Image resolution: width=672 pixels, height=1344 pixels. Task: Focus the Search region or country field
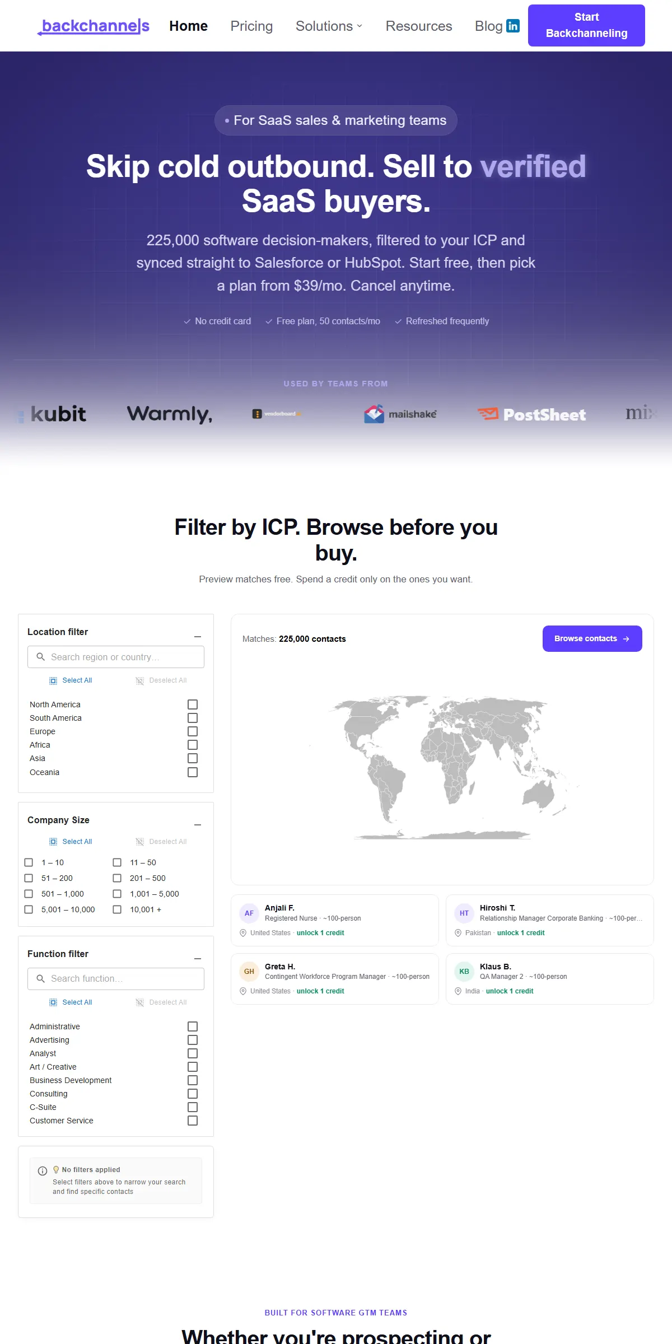coord(116,657)
